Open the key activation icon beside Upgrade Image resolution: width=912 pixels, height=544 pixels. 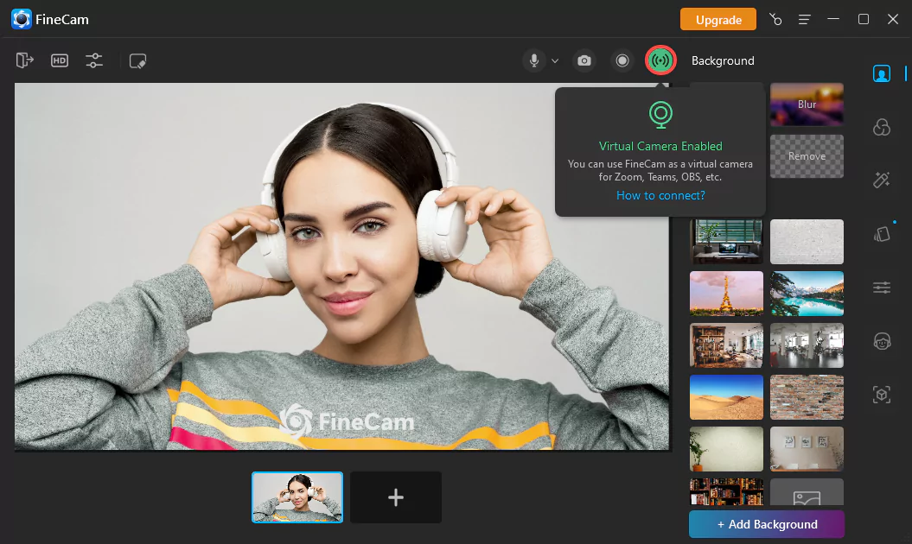pos(775,19)
